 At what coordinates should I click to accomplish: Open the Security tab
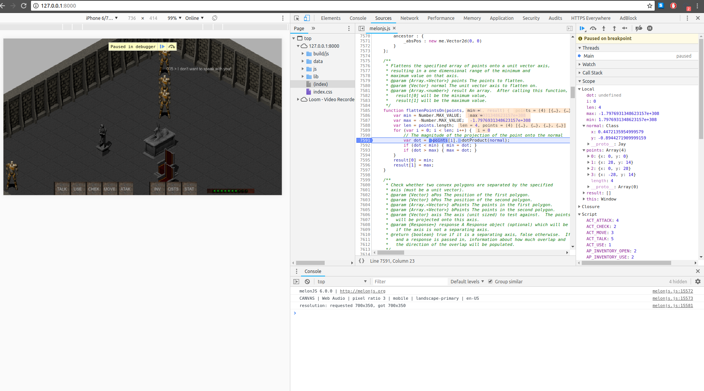click(x=531, y=18)
